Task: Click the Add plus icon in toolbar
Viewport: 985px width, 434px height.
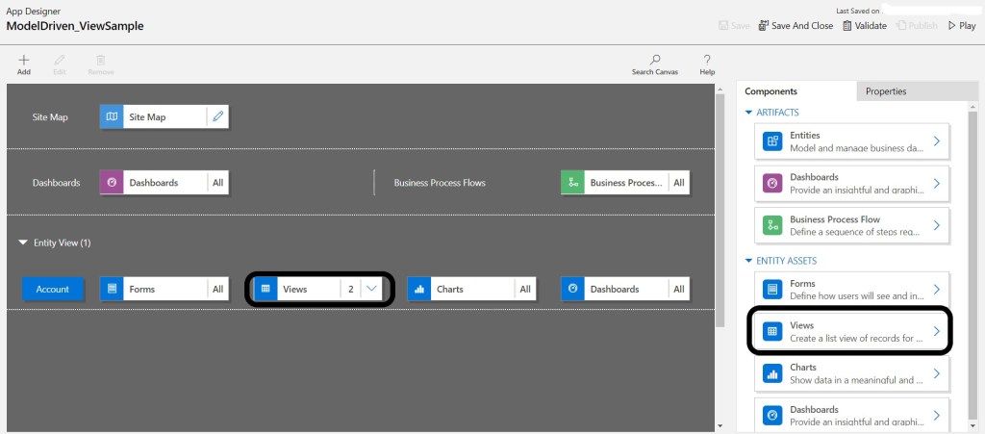Action: (24, 60)
